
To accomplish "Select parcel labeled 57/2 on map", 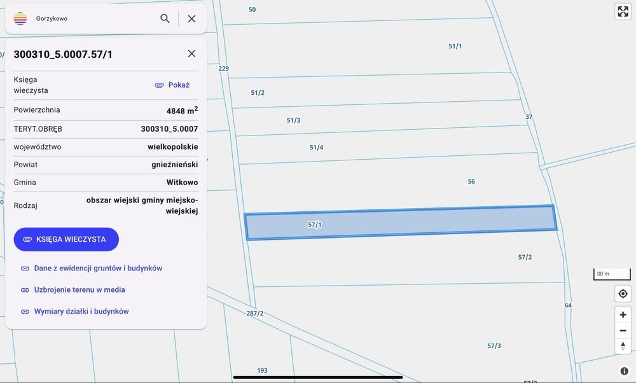I will pos(525,257).
